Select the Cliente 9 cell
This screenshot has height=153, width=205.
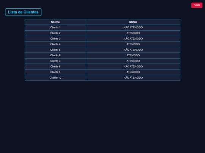[x=55, y=72]
